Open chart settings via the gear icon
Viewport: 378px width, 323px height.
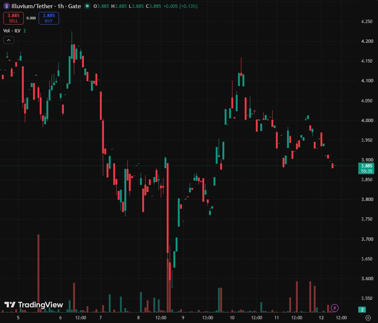(368, 318)
